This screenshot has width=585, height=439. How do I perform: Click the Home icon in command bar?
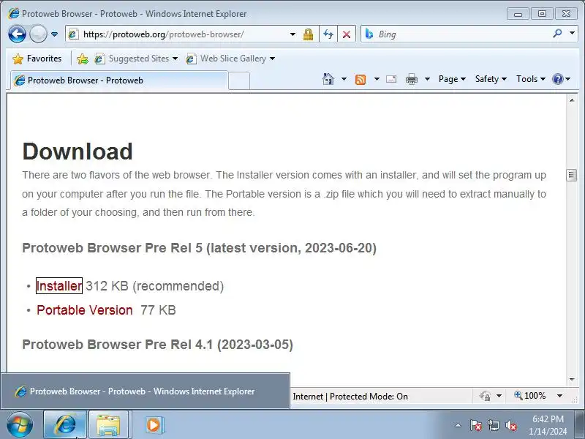pos(328,79)
